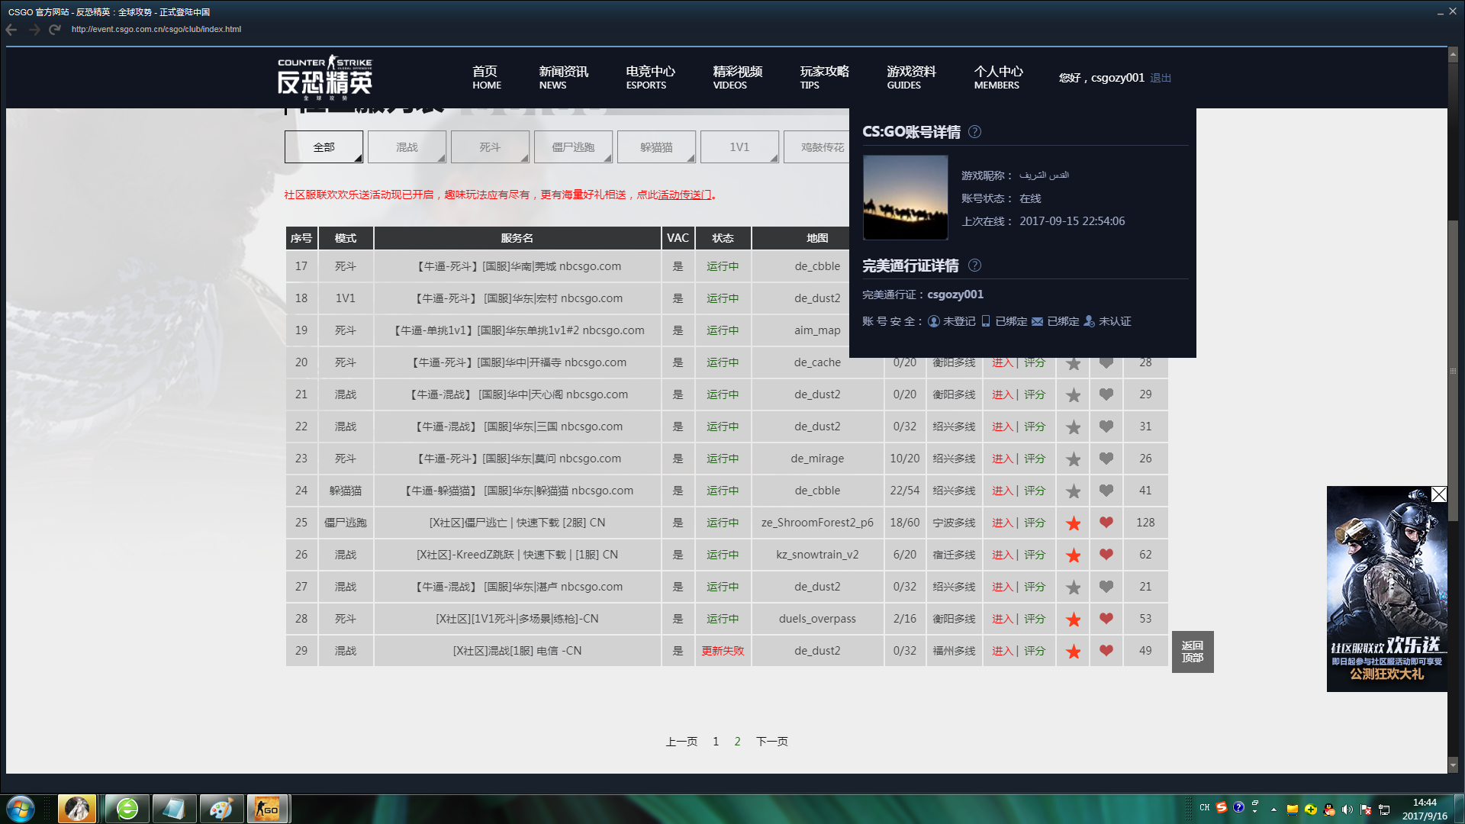1465x824 pixels.
Task: Click the Windows Start orb
Action: (x=21, y=809)
